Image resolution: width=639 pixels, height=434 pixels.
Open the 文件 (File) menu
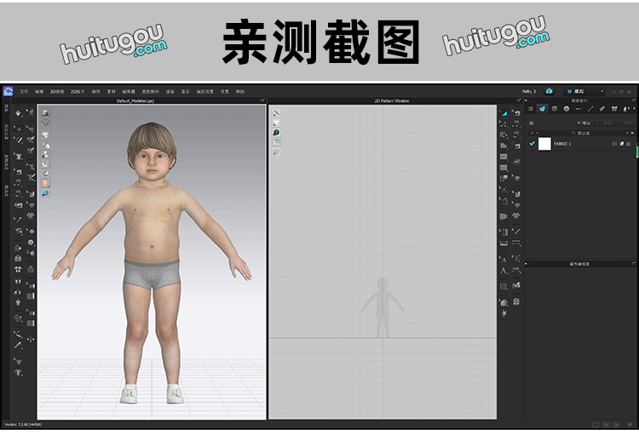pos(24,91)
